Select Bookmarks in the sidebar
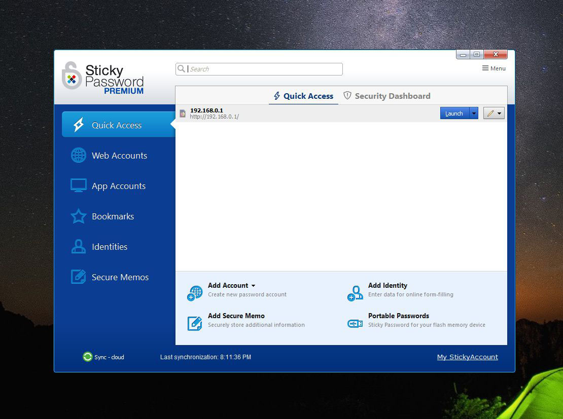 [119, 216]
